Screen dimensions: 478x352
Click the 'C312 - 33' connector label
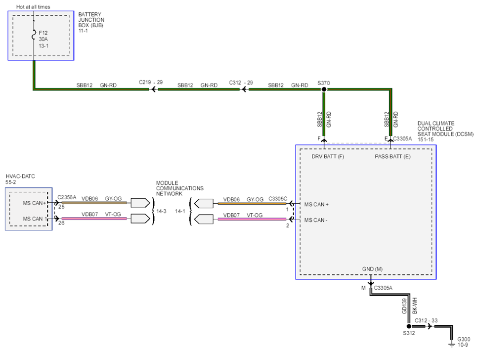click(x=426, y=321)
